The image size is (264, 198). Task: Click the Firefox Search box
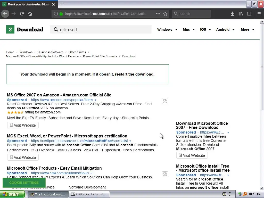(191, 14)
